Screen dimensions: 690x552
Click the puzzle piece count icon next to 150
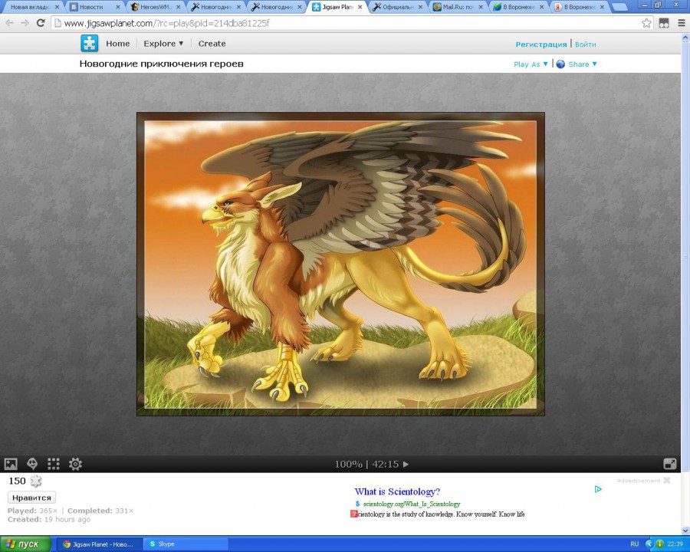tap(35, 481)
